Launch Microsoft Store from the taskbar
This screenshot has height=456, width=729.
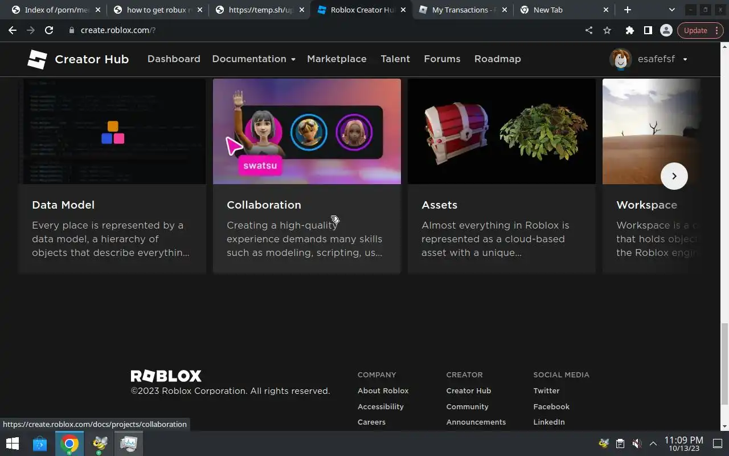point(39,443)
